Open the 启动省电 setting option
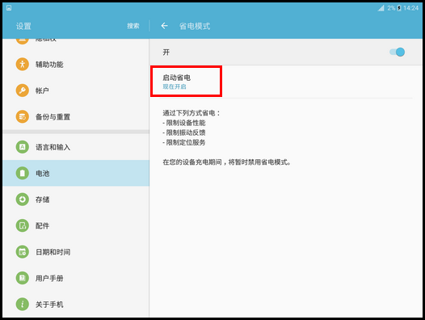 click(286, 82)
